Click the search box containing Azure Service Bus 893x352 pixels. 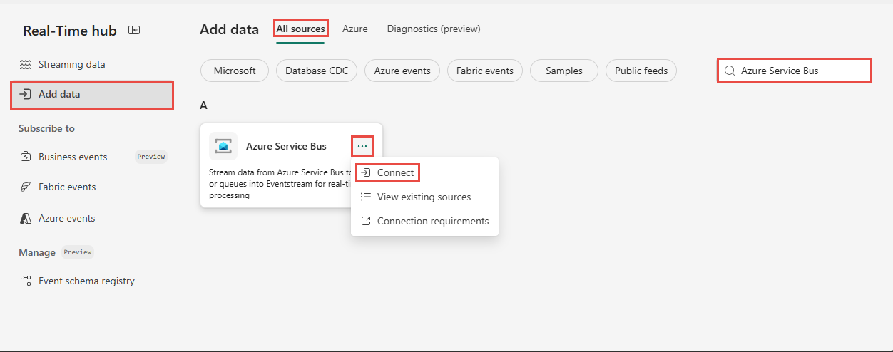[x=795, y=71]
